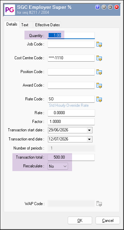Click the Transaction total field

[71, 157]
